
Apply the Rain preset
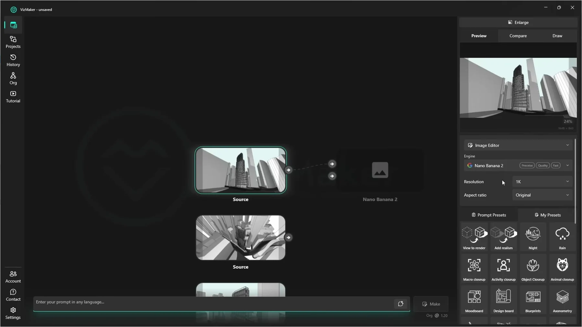pos(562,237)
